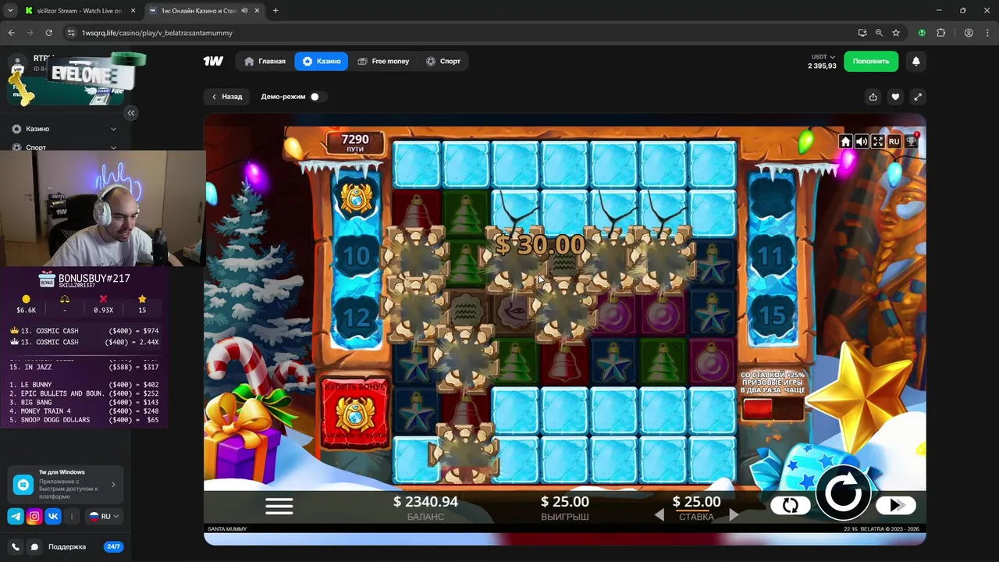The height and width of the screenshot is (562, 999).
Task: Open Free money tab
Action: click(x=383, y=61)
